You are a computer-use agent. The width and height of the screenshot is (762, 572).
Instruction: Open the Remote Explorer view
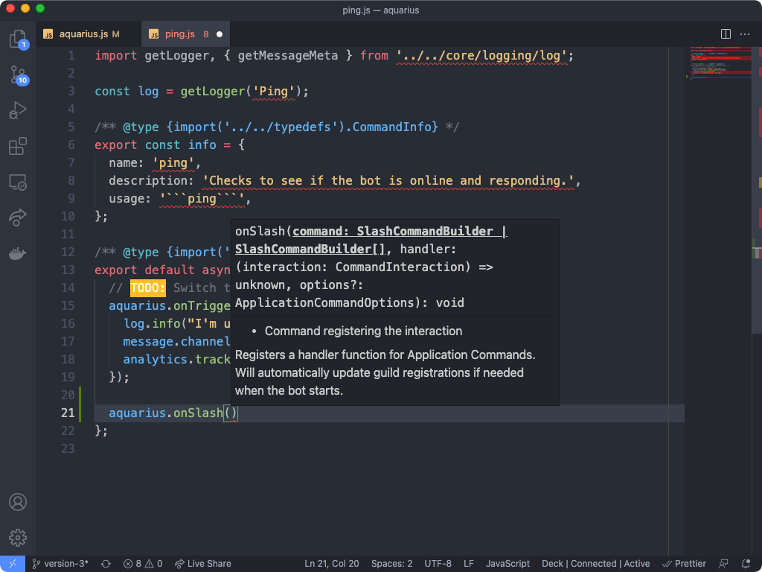point(18,182)
